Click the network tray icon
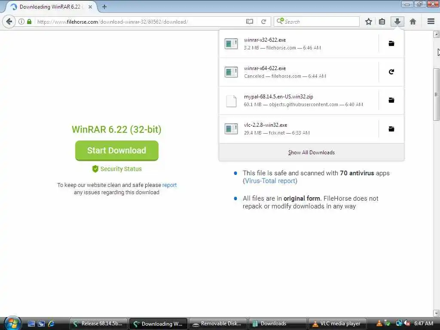The image size is (440, 330). point(399,323)
